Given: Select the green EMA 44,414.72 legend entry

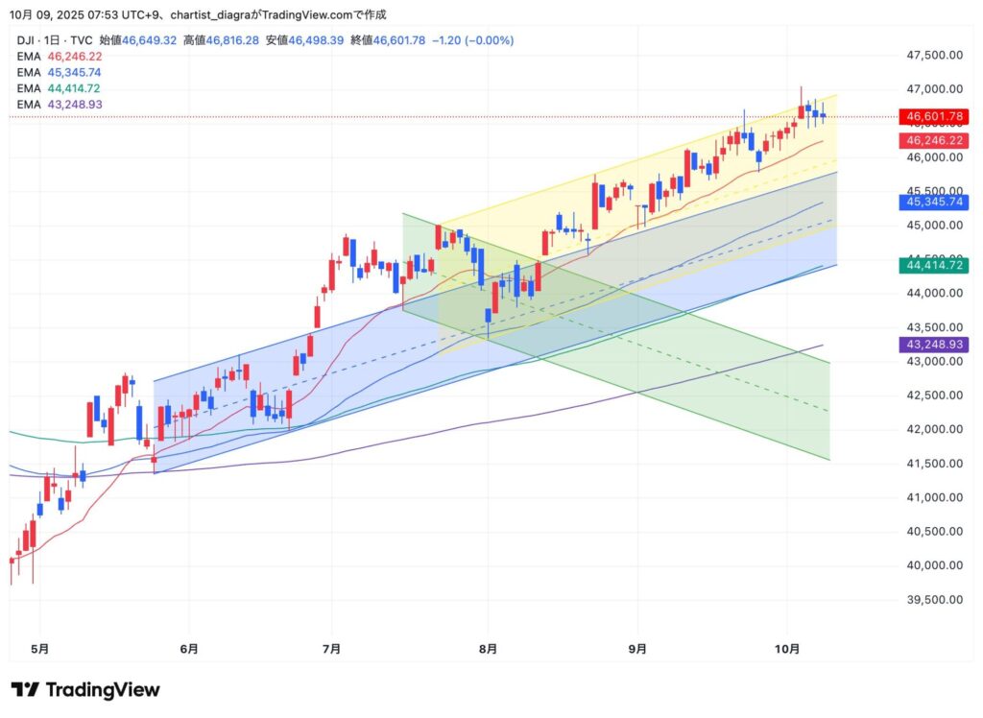Looking at the screenshot, I should pyautogui.click(x=59, y=87).
